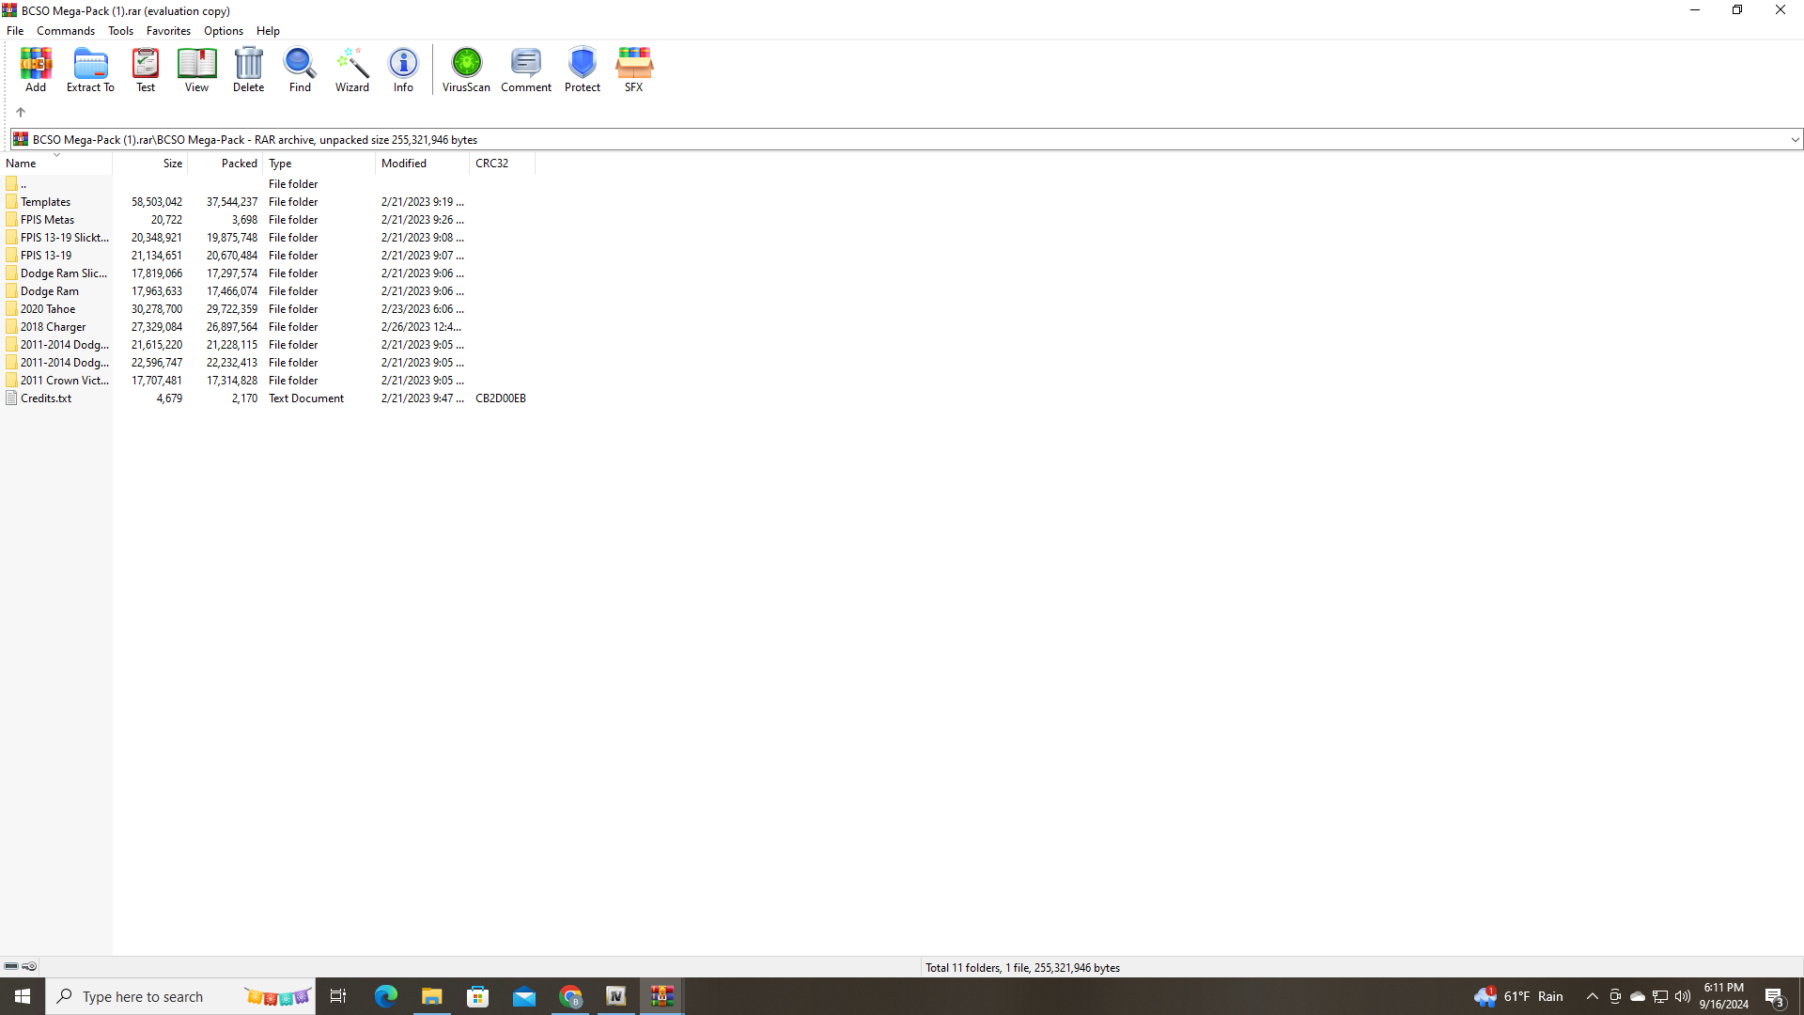Click the SFX toolbar icon
Viewport: 1804px width, 1015px height.
634,70
